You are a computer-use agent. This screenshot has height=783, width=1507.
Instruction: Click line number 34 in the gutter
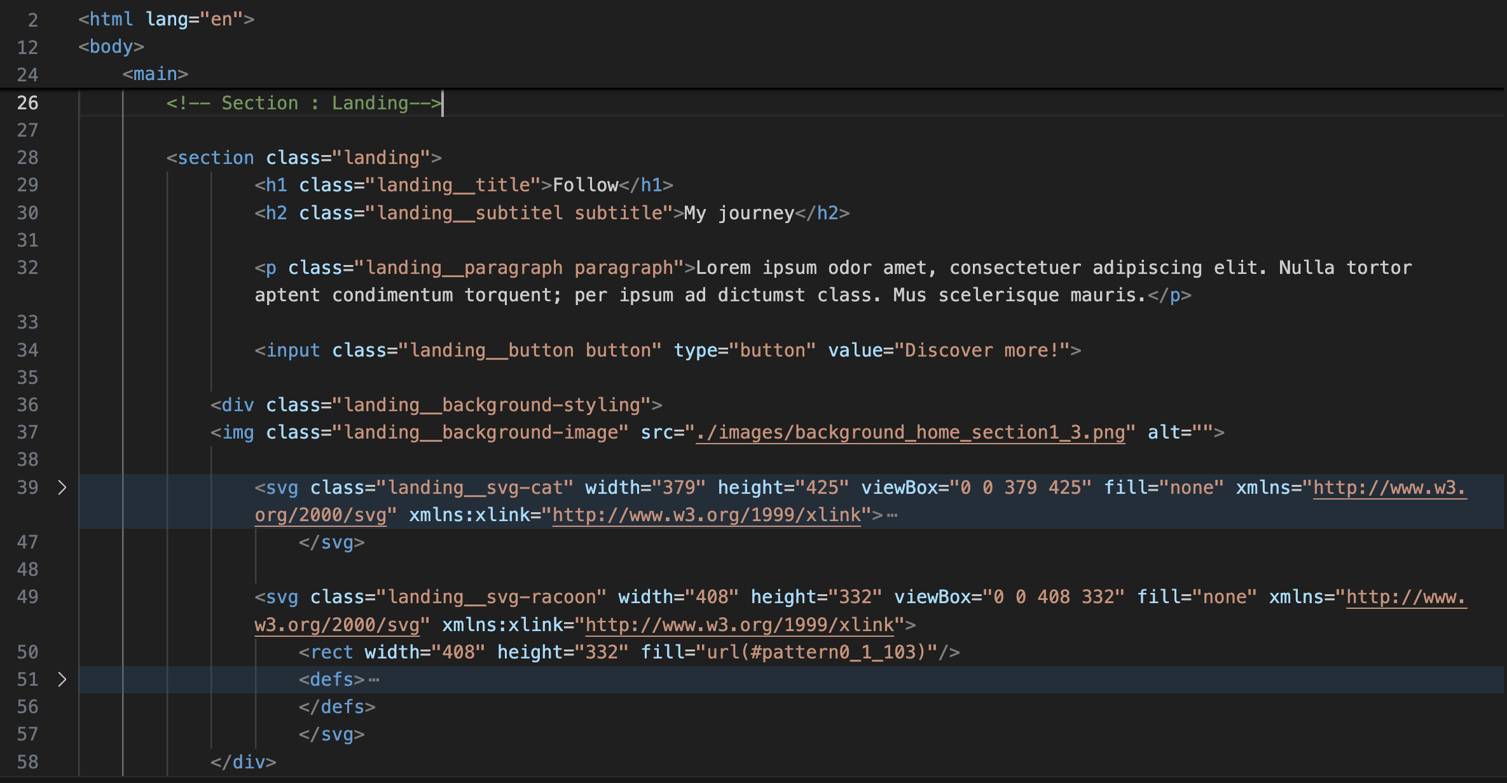(x=27, y=350)
